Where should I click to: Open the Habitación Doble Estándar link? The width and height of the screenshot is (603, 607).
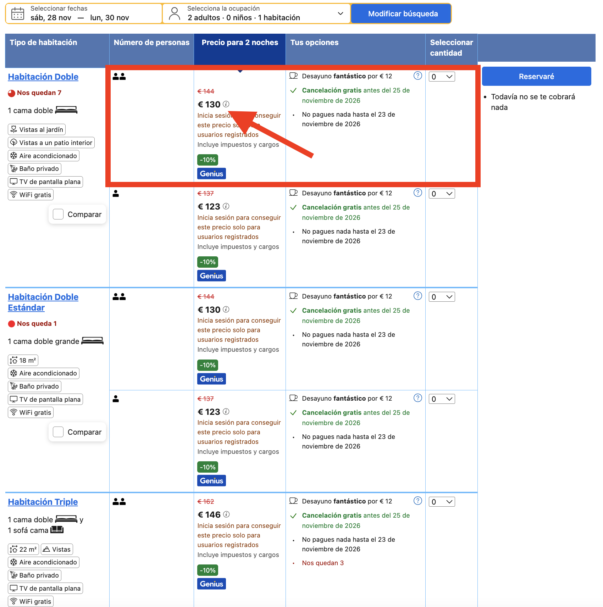[43, 302]
